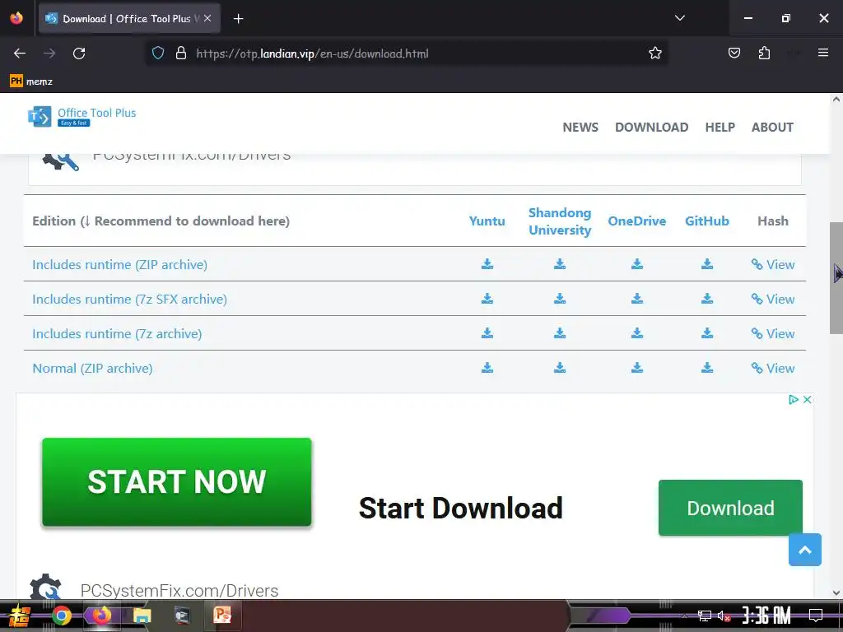Viewport: 843px width, 632px height.
Task: Go back to the previous page
Action: click(20, 53)
